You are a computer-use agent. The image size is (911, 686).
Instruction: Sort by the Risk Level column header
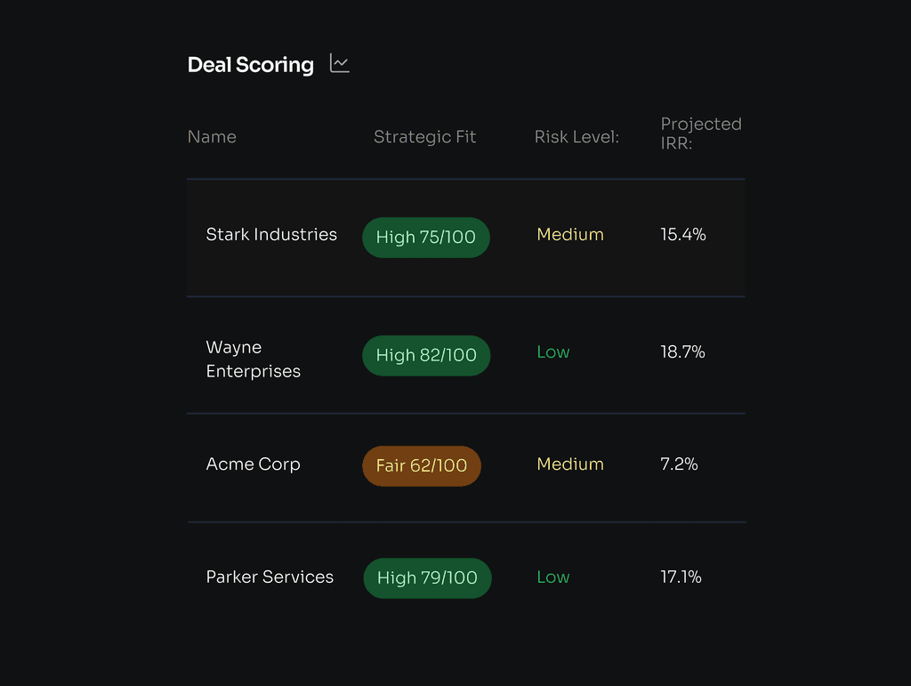pos(576,136)
